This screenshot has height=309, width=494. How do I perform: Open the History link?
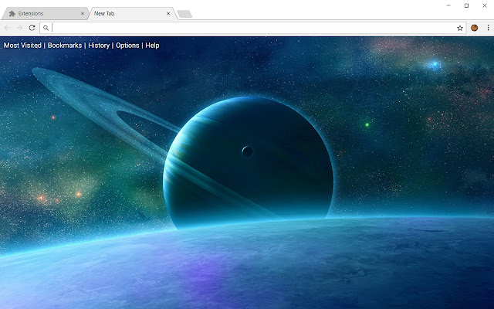click(99, 46)
